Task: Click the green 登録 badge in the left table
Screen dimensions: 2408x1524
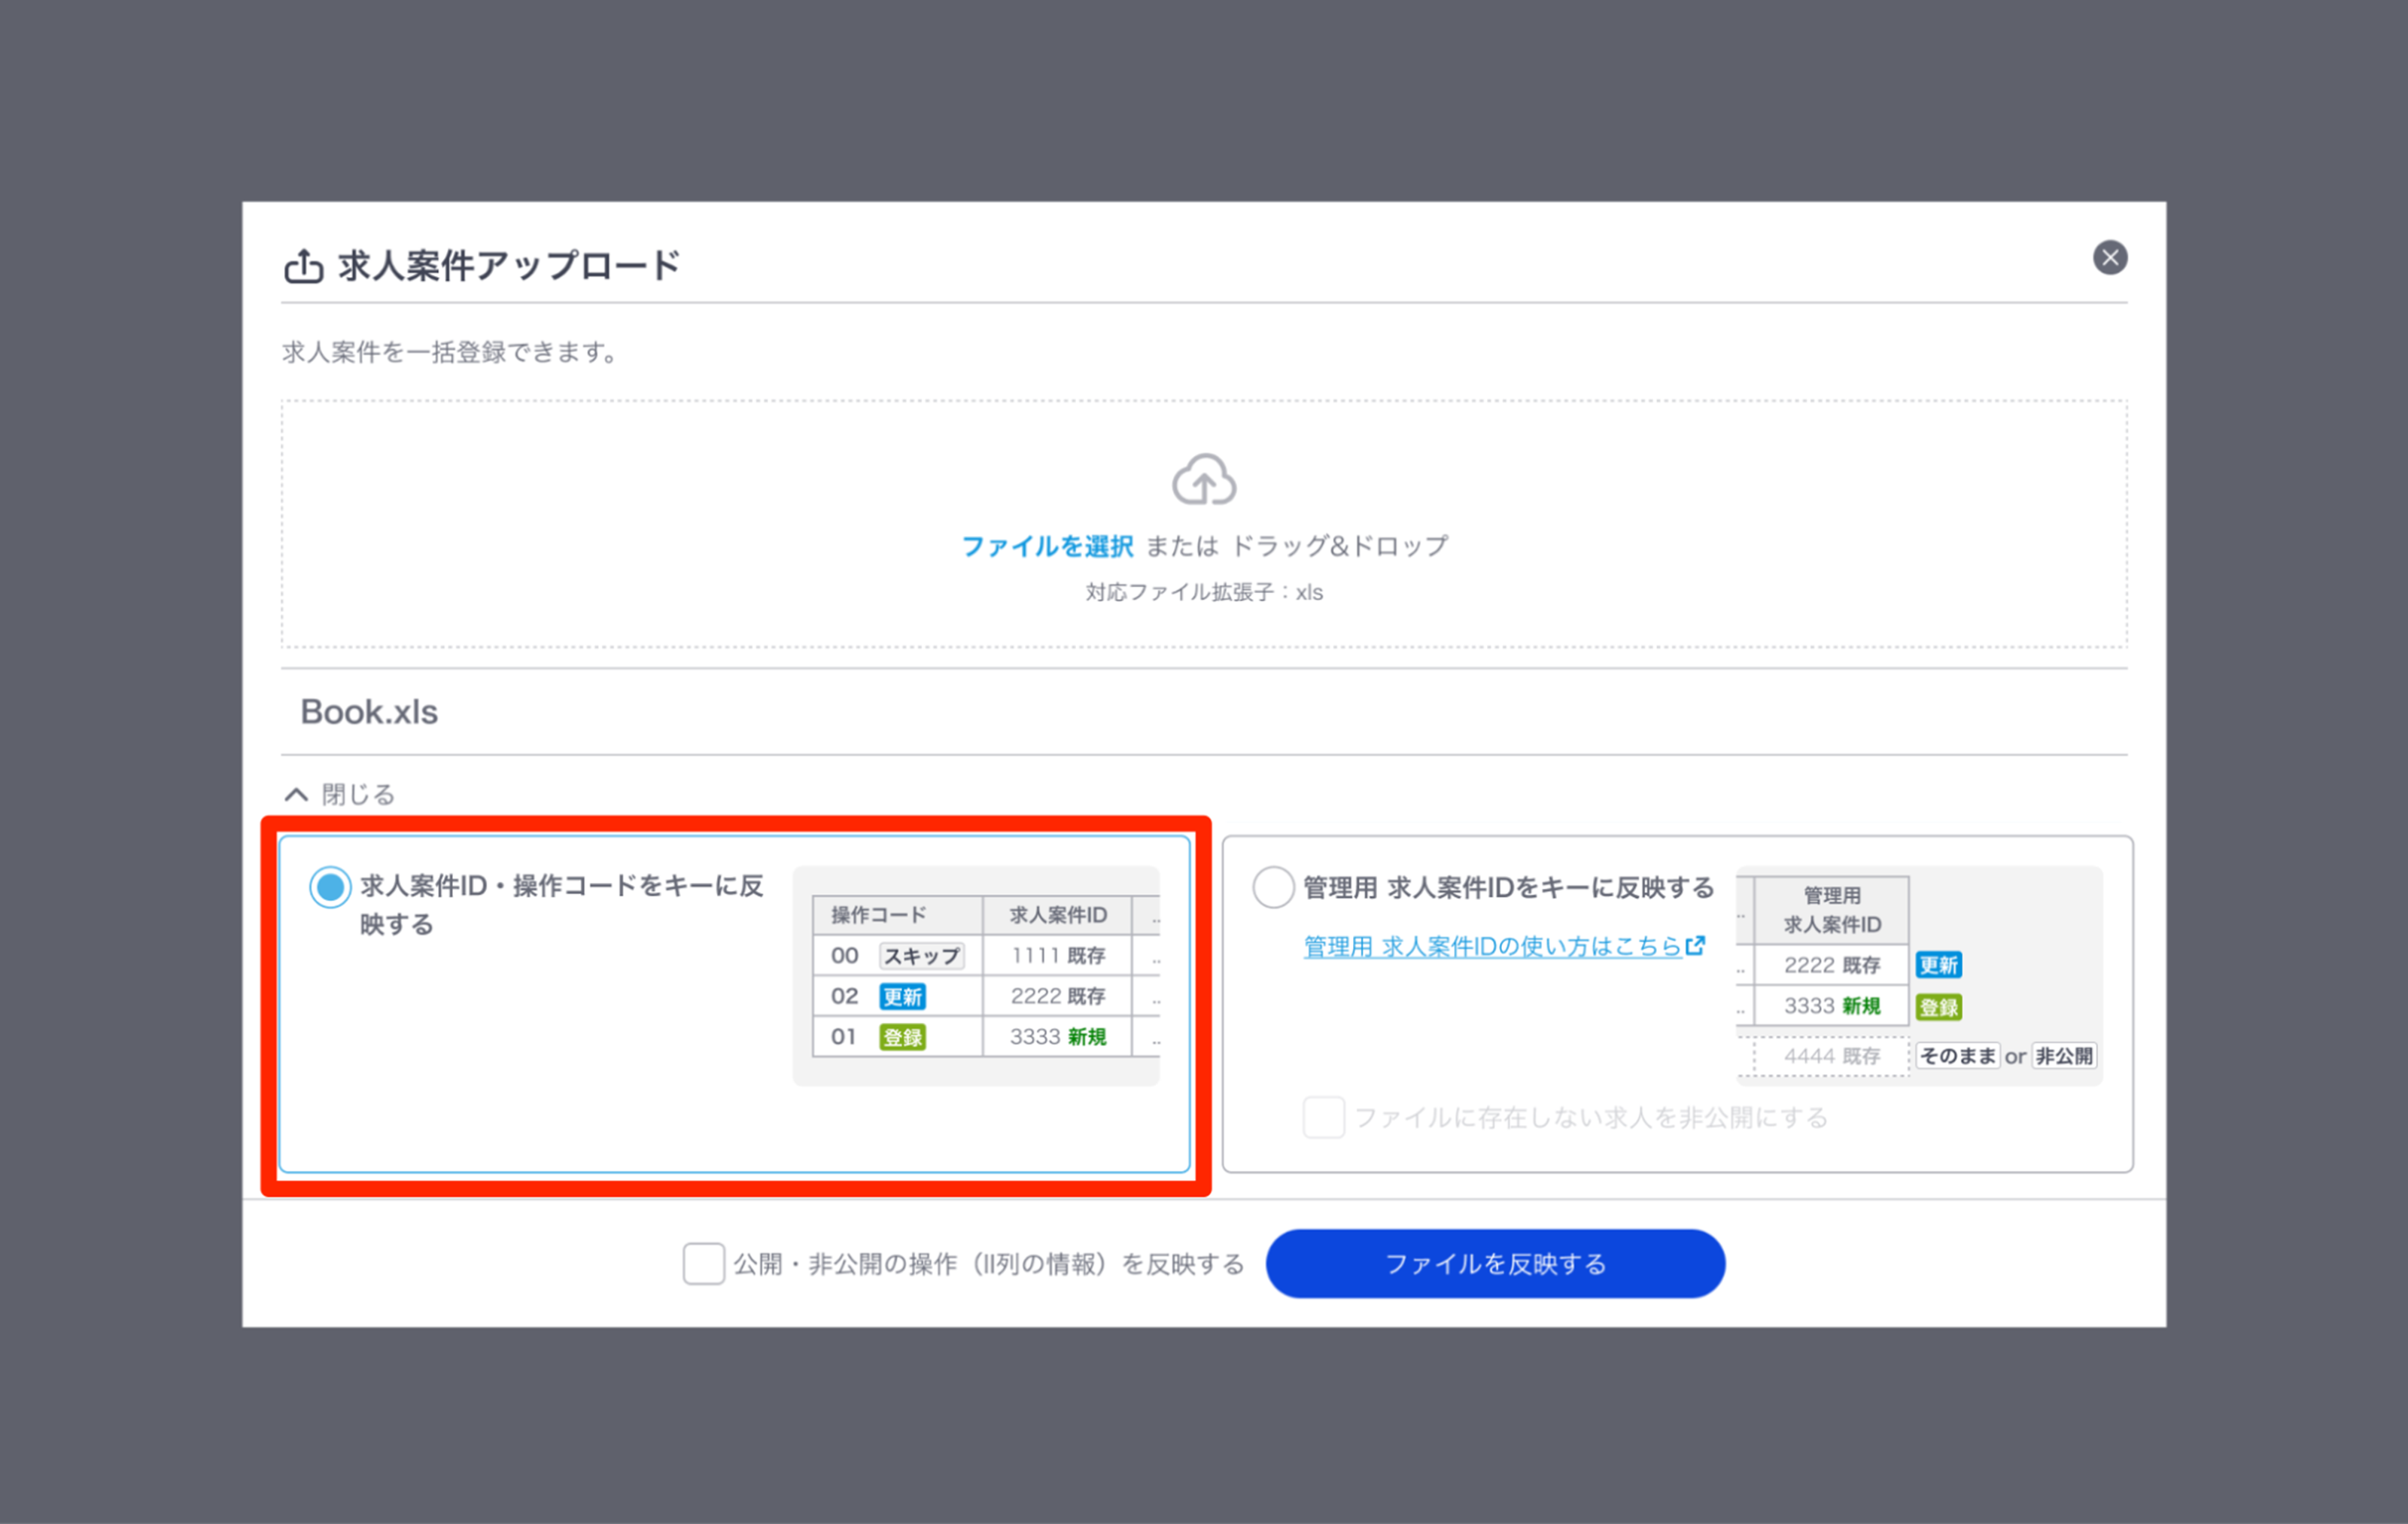Action: pos(902,1037)
